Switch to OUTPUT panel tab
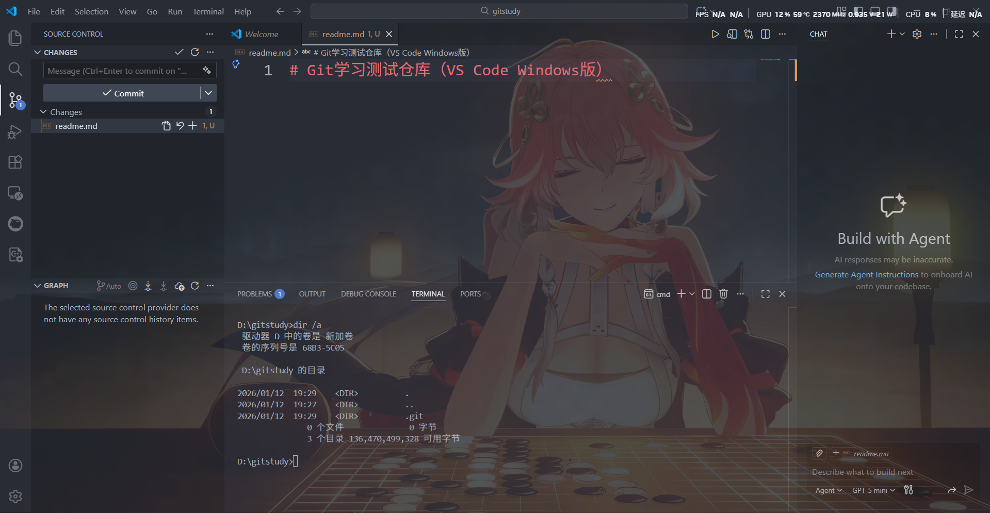The image size is (990, 513). pos(312,294)
